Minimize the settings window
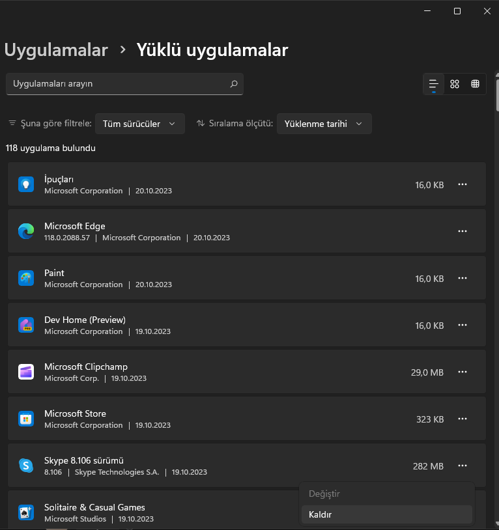 tap(427, 11)
